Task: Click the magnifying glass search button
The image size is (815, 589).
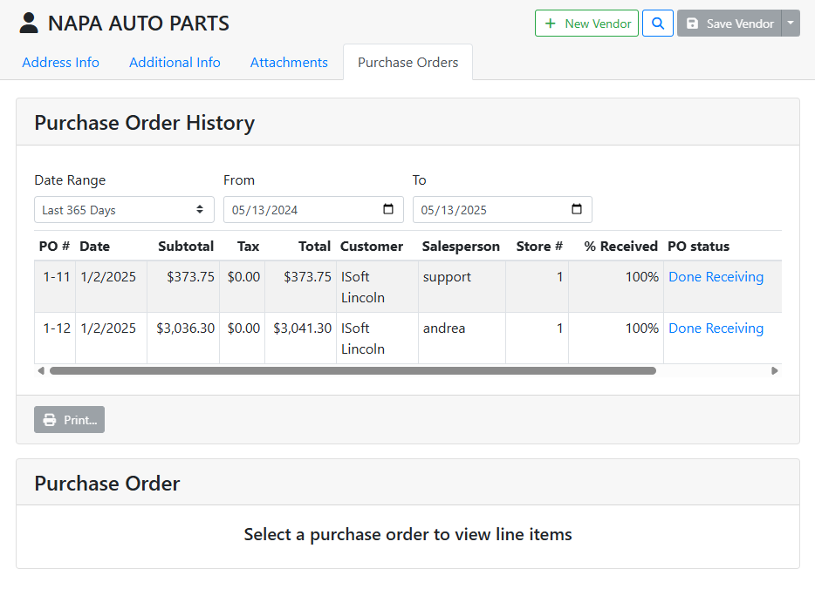Action: (657, 24)
